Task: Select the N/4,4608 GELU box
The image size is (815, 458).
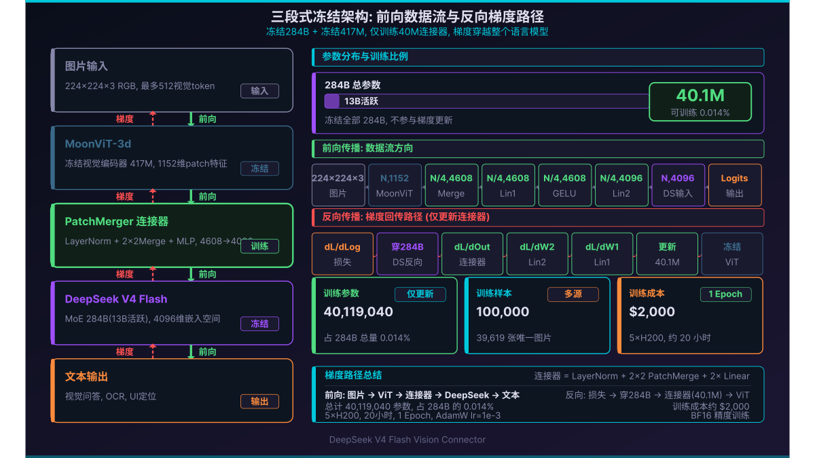Action: point(564,185)
